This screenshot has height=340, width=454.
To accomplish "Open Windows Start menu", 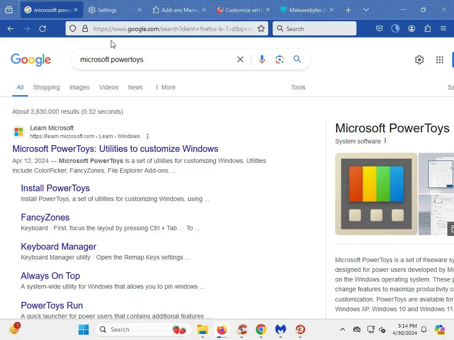I will [x=83, y=329].
